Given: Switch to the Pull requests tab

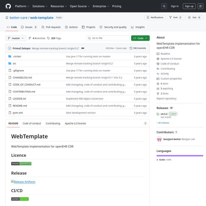Looking at the screenshot, I should 51,27.
